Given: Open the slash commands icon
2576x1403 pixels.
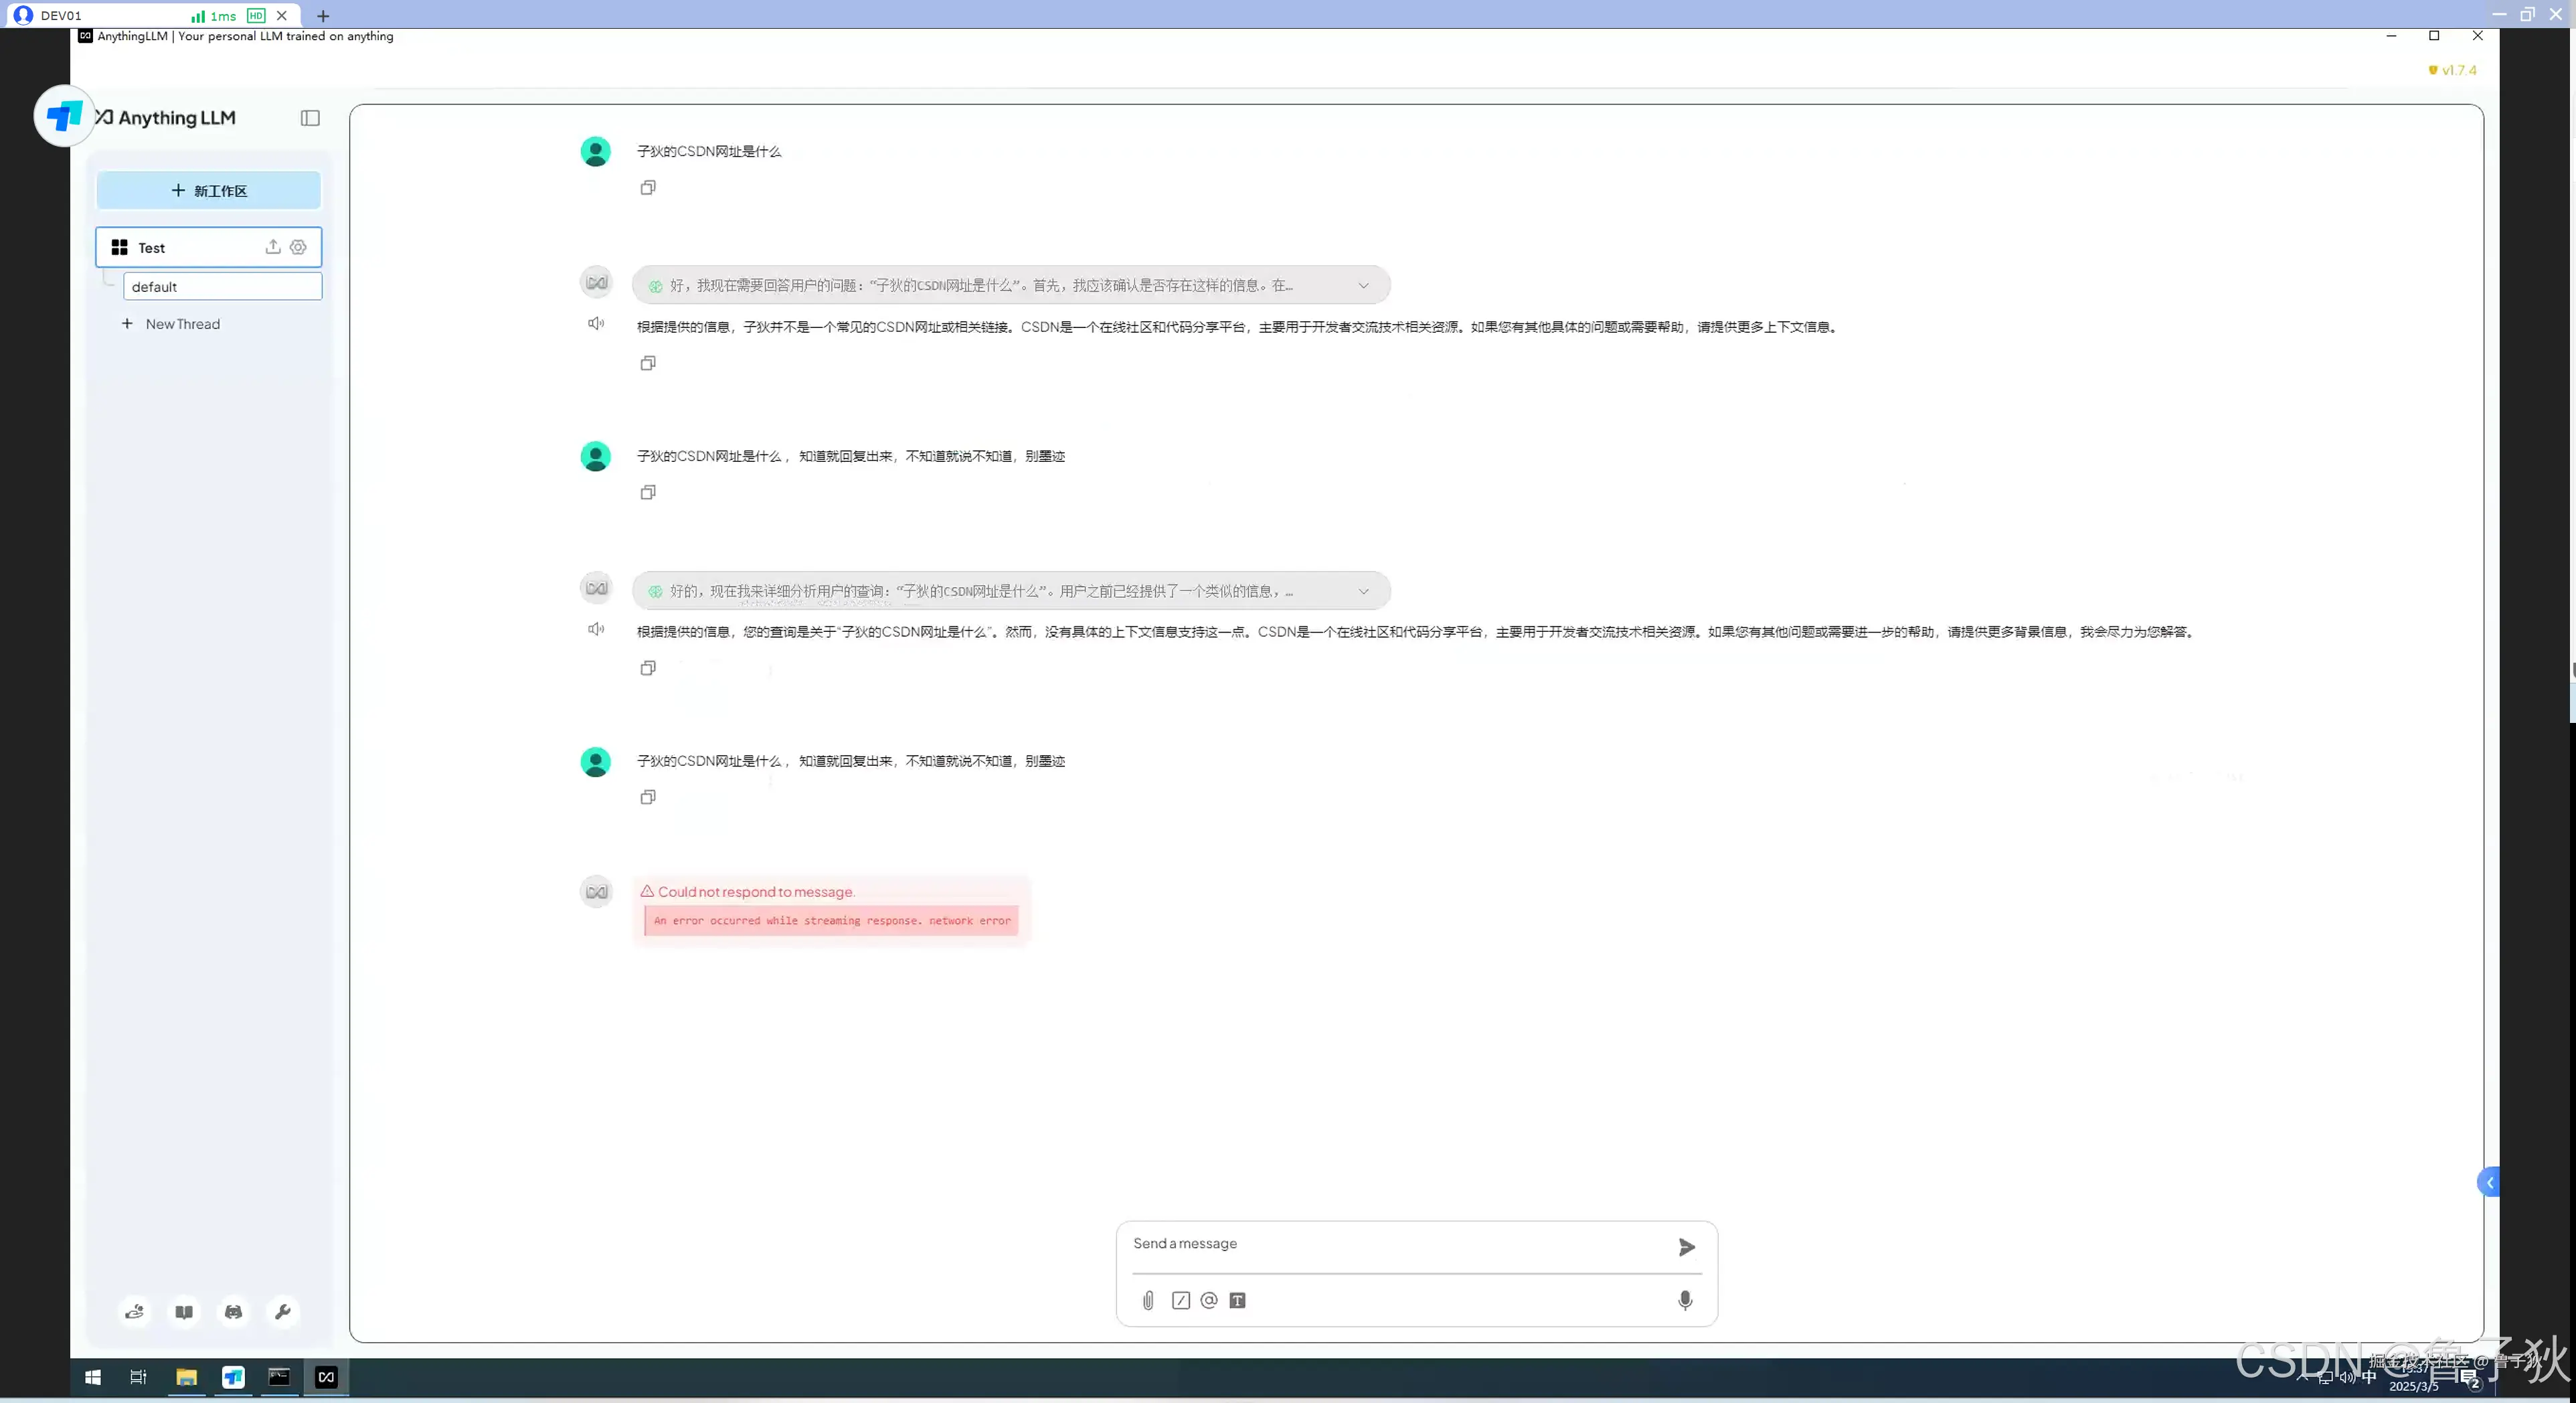Looking at the screenshot, I should tap(1181, 1300).
